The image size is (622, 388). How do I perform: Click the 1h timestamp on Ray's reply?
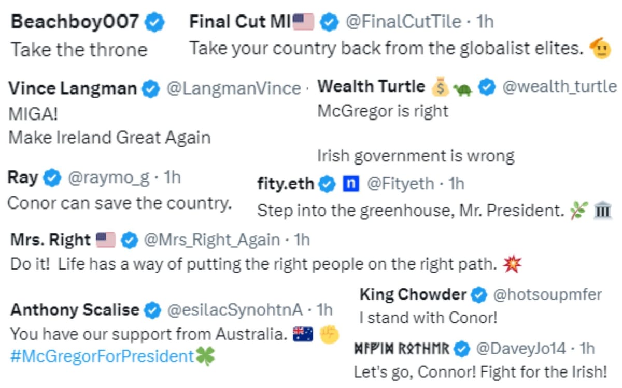click(x=172, y=178)
